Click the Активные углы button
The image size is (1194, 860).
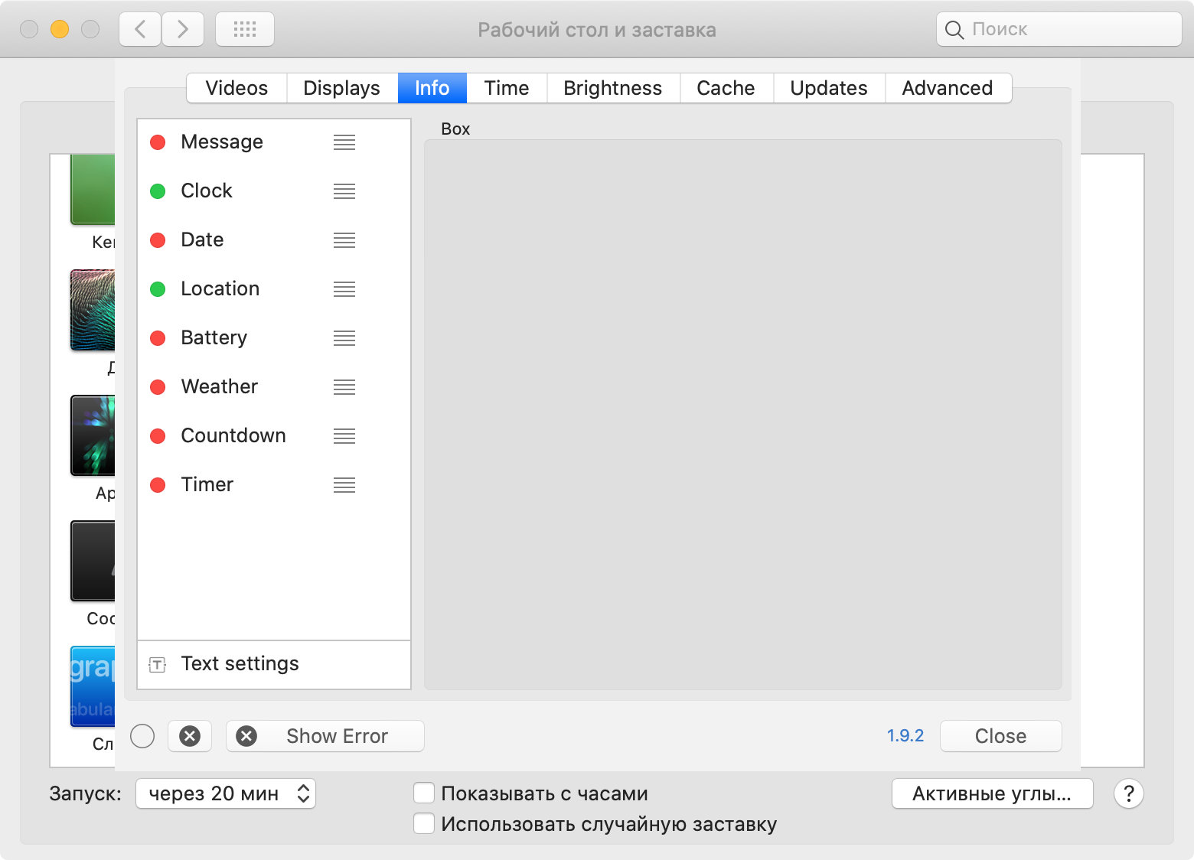[x=991, y=793]
